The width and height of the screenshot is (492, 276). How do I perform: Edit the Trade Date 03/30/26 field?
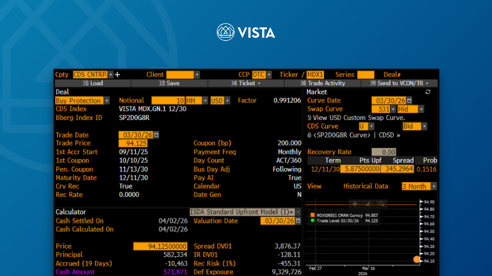click(x=136, y=135)
